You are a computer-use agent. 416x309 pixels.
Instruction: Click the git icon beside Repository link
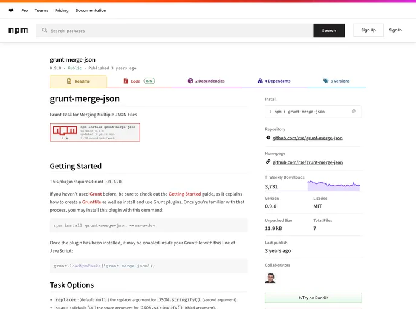click(268, 138)
